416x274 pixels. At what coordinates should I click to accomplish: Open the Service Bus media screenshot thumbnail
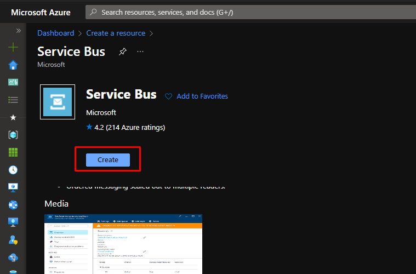pyautogui.click(x=123, y=244)
